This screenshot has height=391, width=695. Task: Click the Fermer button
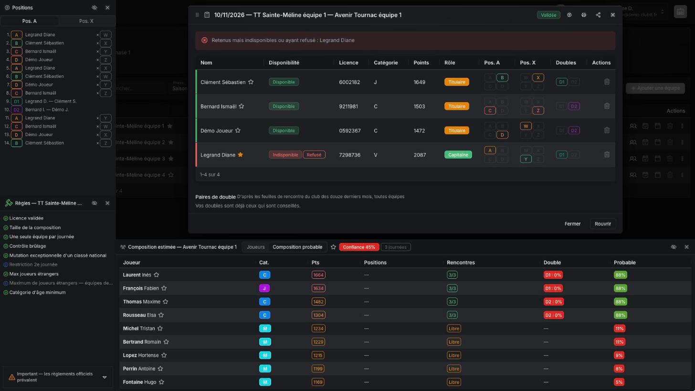[572, 224]
